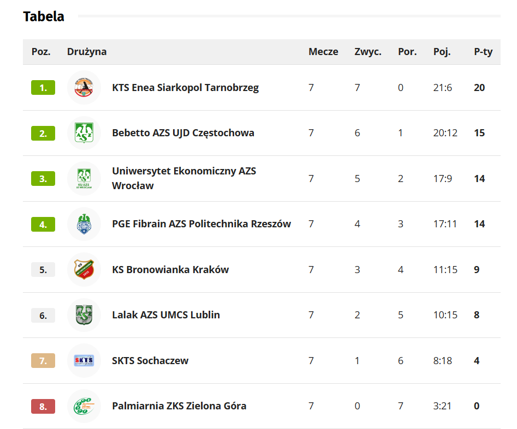Open the SKTS Sochaczew team logo
The height and width of the screenshot is (429, 517).
point(84,360)
